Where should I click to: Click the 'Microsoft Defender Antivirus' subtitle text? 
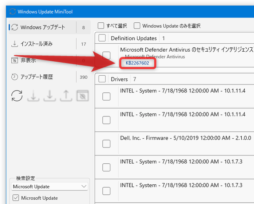155,56
